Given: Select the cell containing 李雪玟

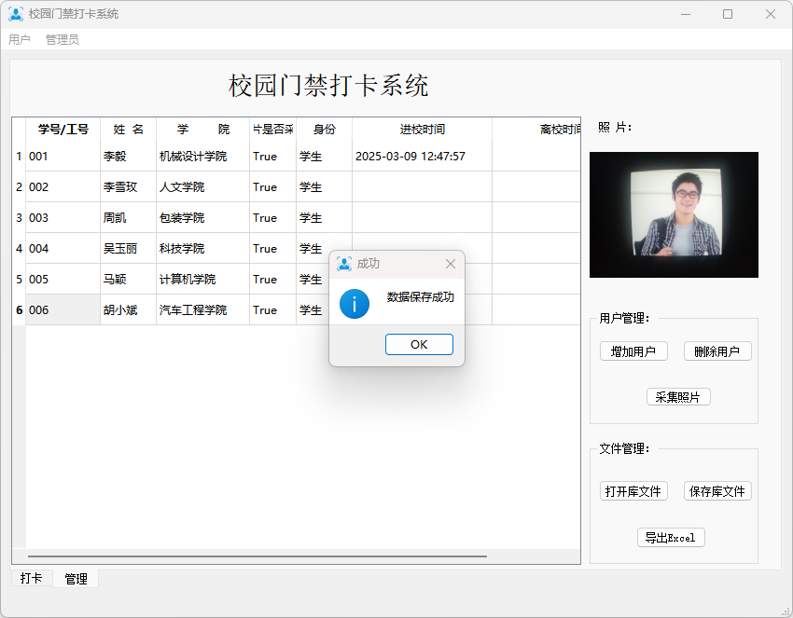Looking at the screenshot, I should pos(128,187).
